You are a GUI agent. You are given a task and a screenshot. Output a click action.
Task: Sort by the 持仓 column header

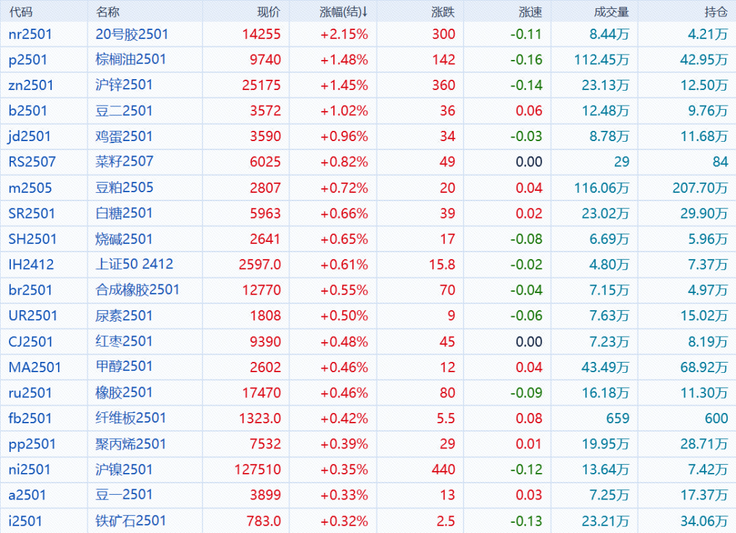click(x=716, y=12)
